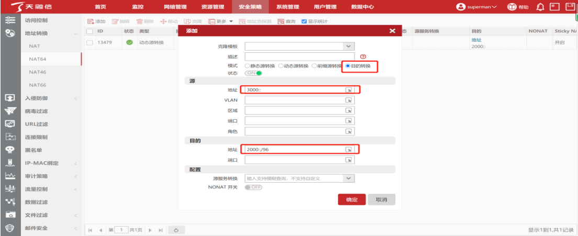The width and height of the screenshot is (578, 236).
Task: Select the 动态源转换 mode radio
Action: (281, 66)
